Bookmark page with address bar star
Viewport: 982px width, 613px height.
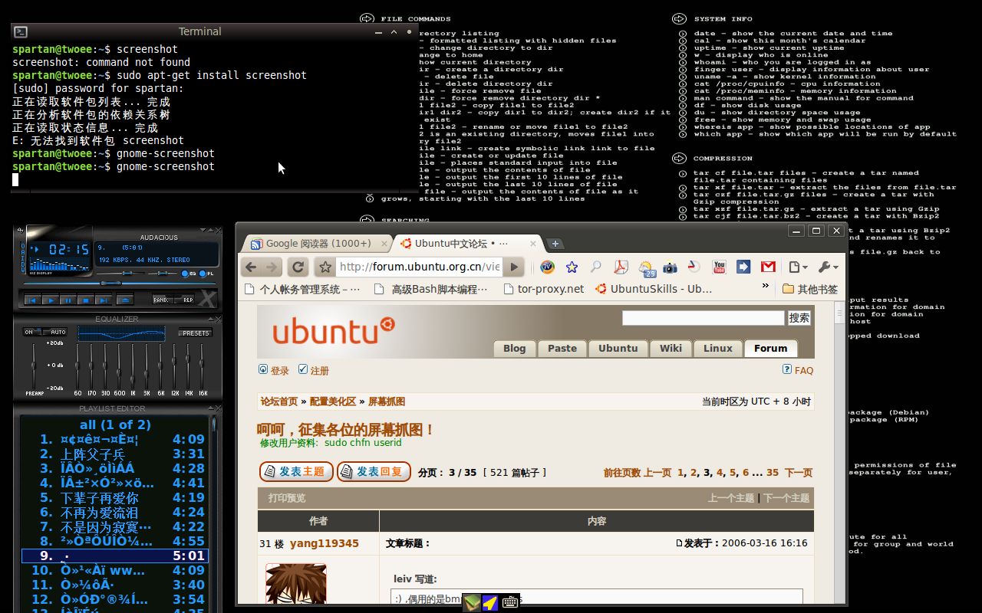(325, 267)
